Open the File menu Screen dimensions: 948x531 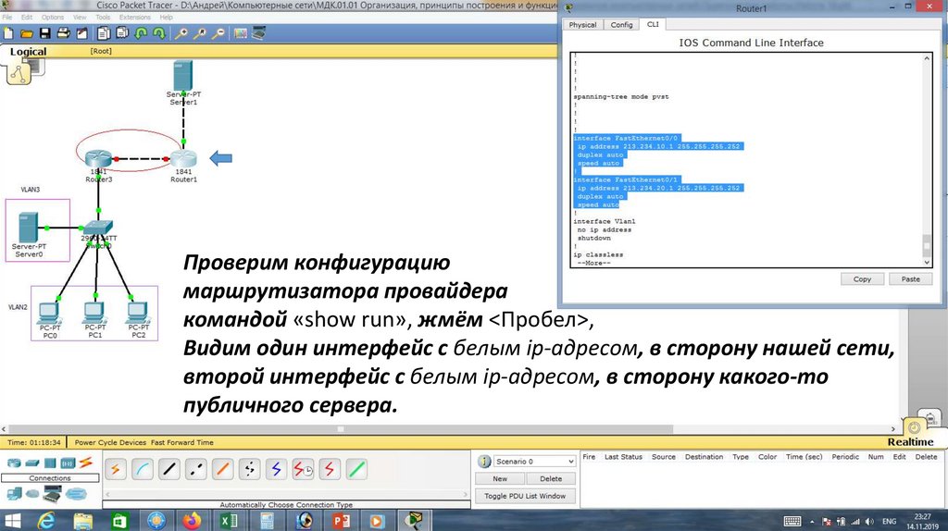point(7,17)
